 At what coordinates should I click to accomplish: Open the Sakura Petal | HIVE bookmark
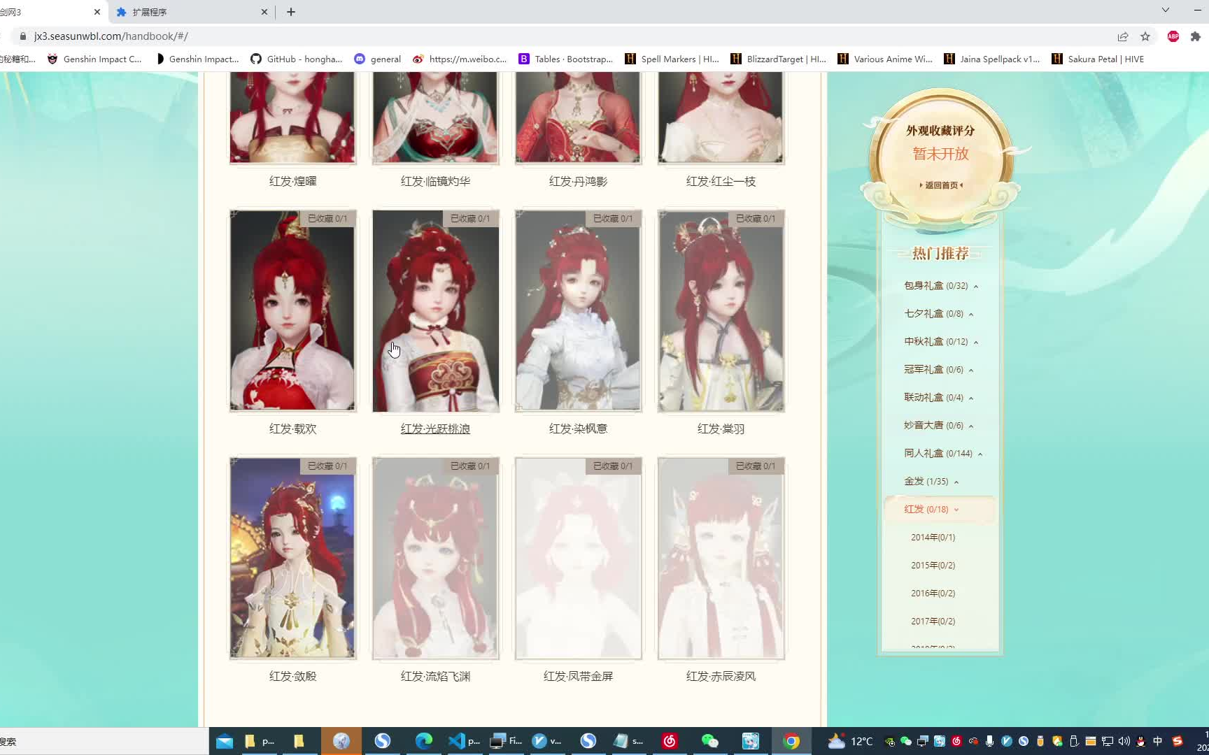(x=1098, y=59)
